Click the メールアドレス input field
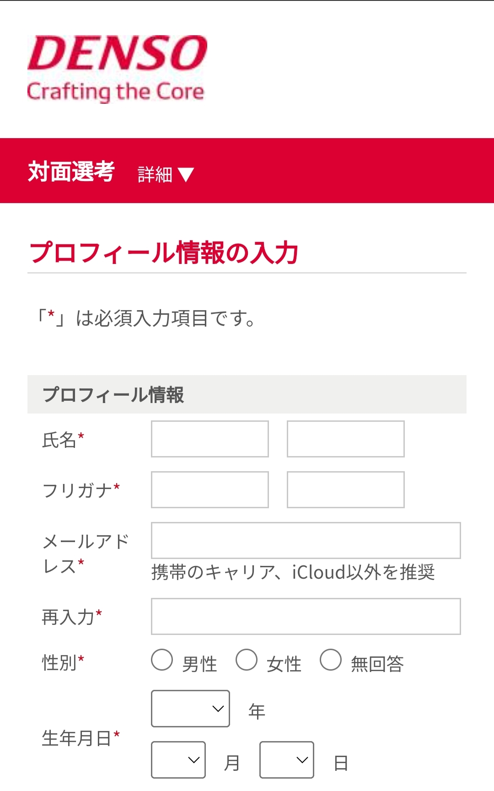Screen dimensions: 494x791 click(x=306, y=540)
